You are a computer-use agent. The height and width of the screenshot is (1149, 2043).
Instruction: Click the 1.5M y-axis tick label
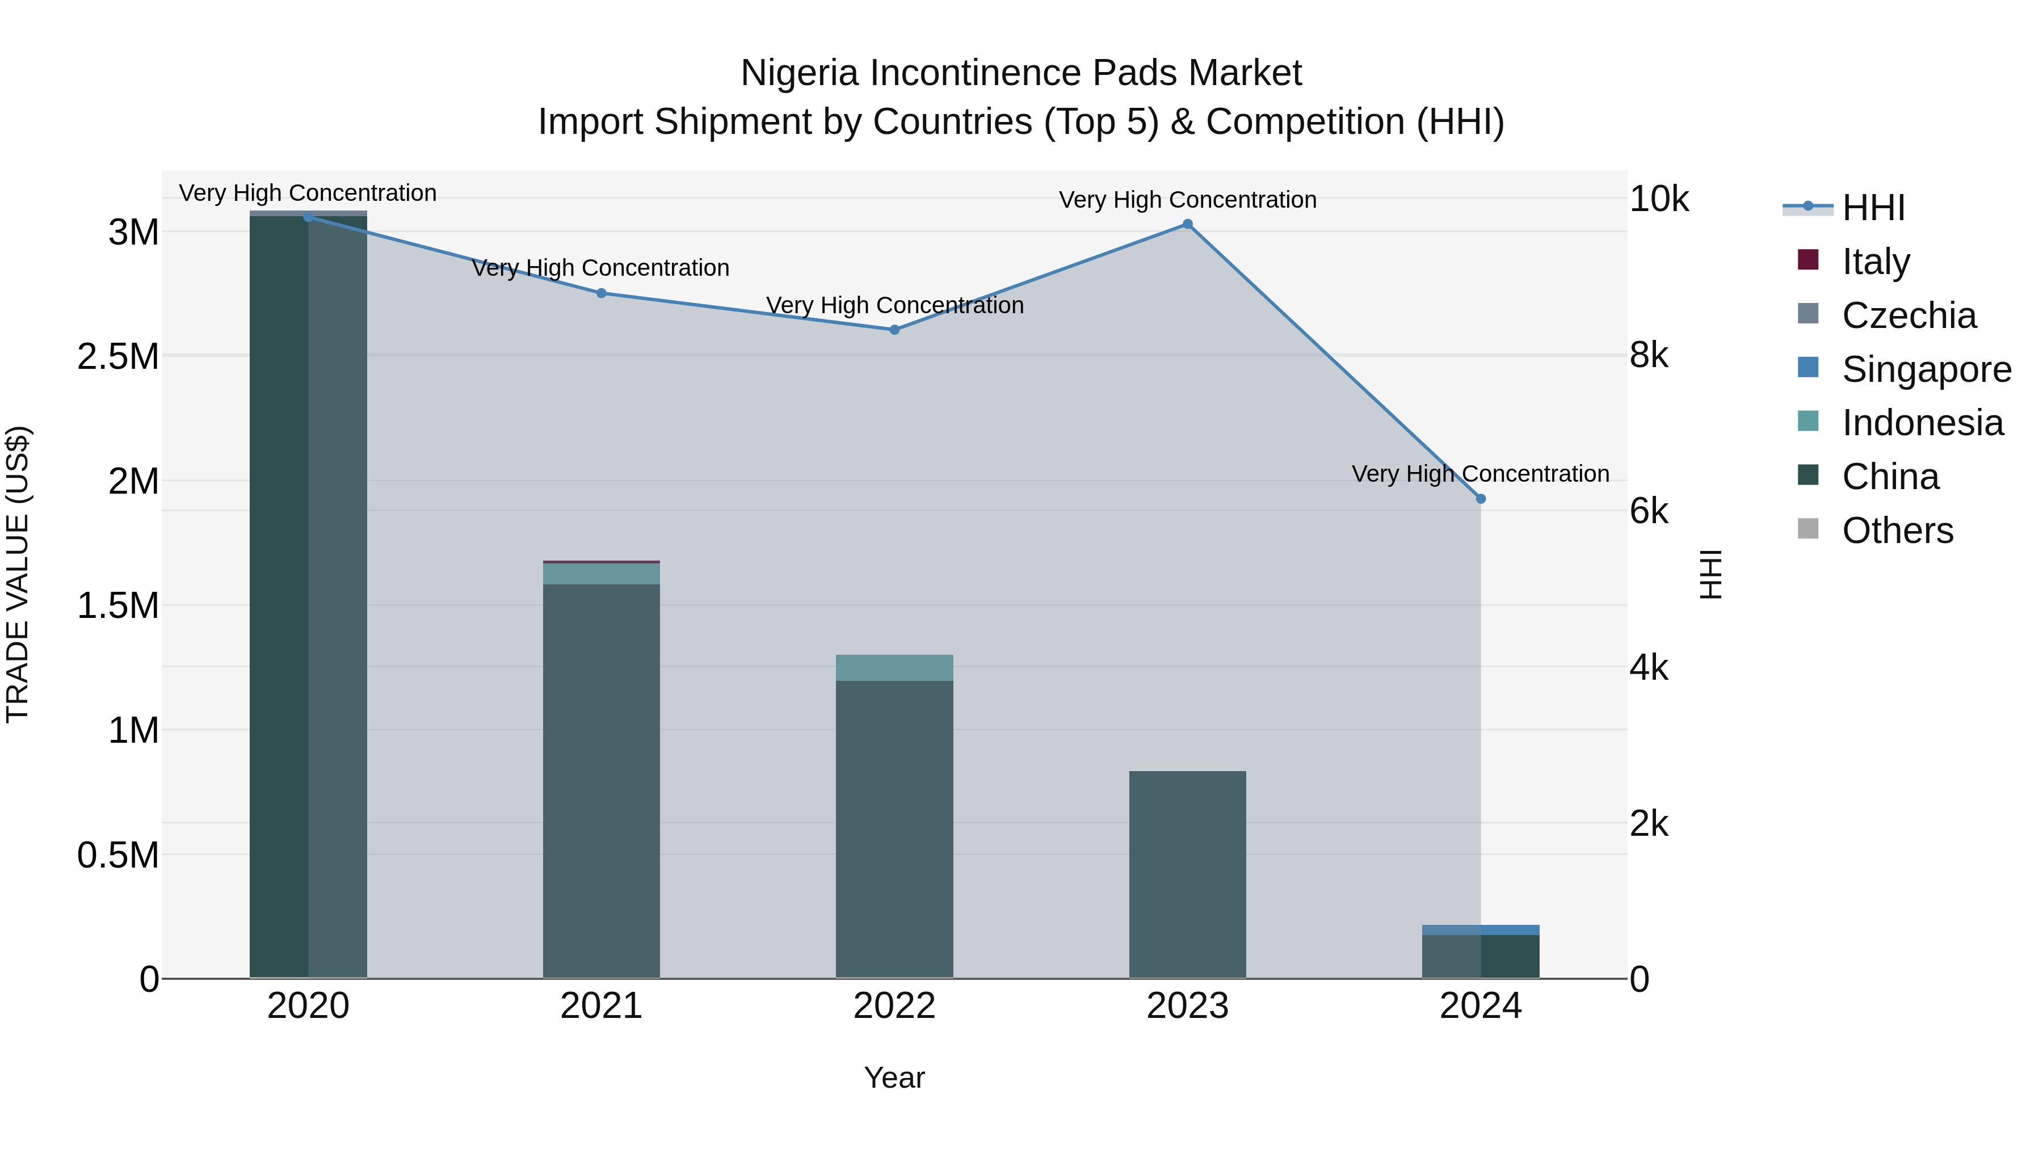[118, 606]
